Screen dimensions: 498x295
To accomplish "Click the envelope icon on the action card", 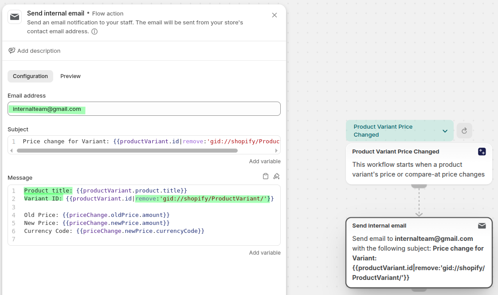I will (482, 226).
